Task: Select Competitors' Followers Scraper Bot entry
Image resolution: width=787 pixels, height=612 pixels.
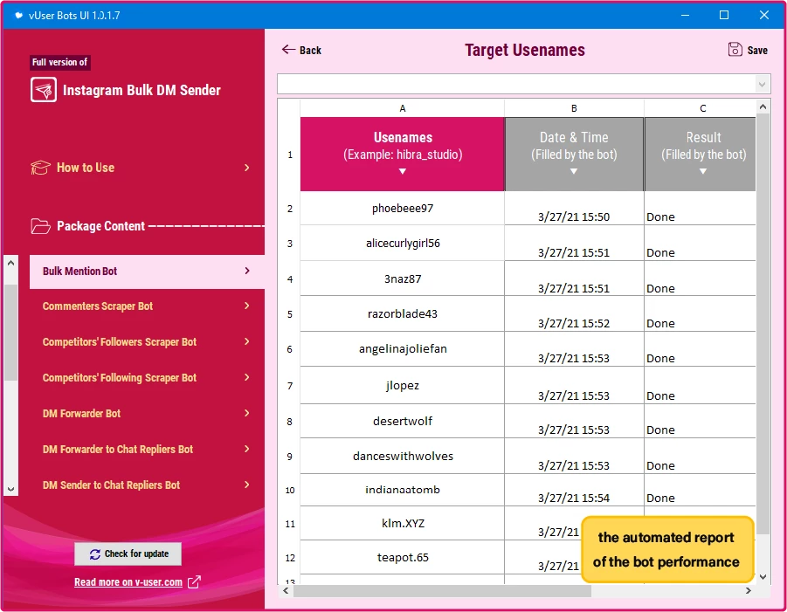Action: [147, 341]
